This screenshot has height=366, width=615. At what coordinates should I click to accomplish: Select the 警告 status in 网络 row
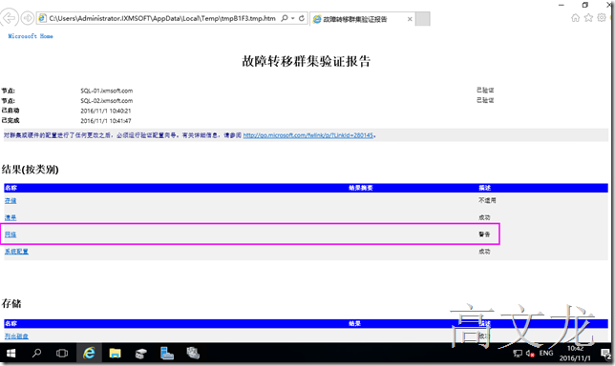pos(484,234)
